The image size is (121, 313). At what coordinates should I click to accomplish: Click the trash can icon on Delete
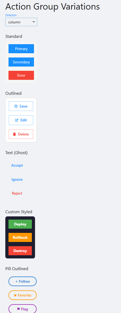(14, 134)
